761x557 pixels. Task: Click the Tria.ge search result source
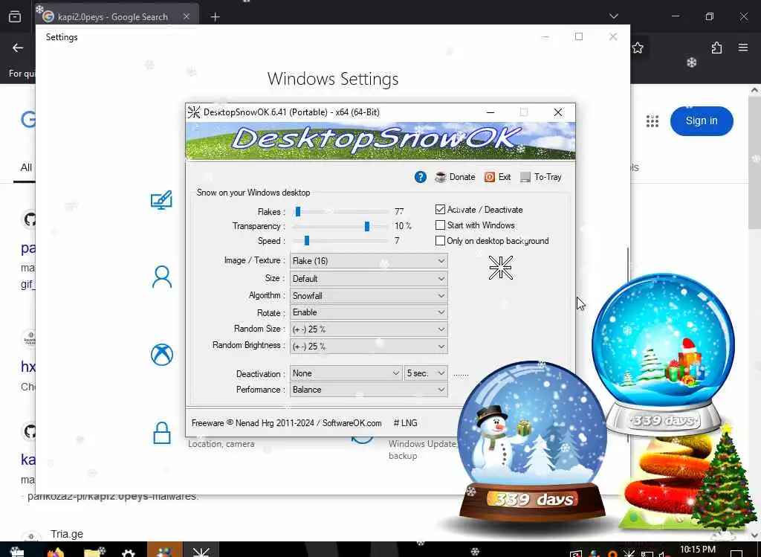click(67, 534)
